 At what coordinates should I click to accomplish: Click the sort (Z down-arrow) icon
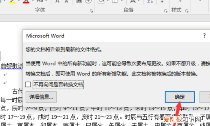(150, 1)
